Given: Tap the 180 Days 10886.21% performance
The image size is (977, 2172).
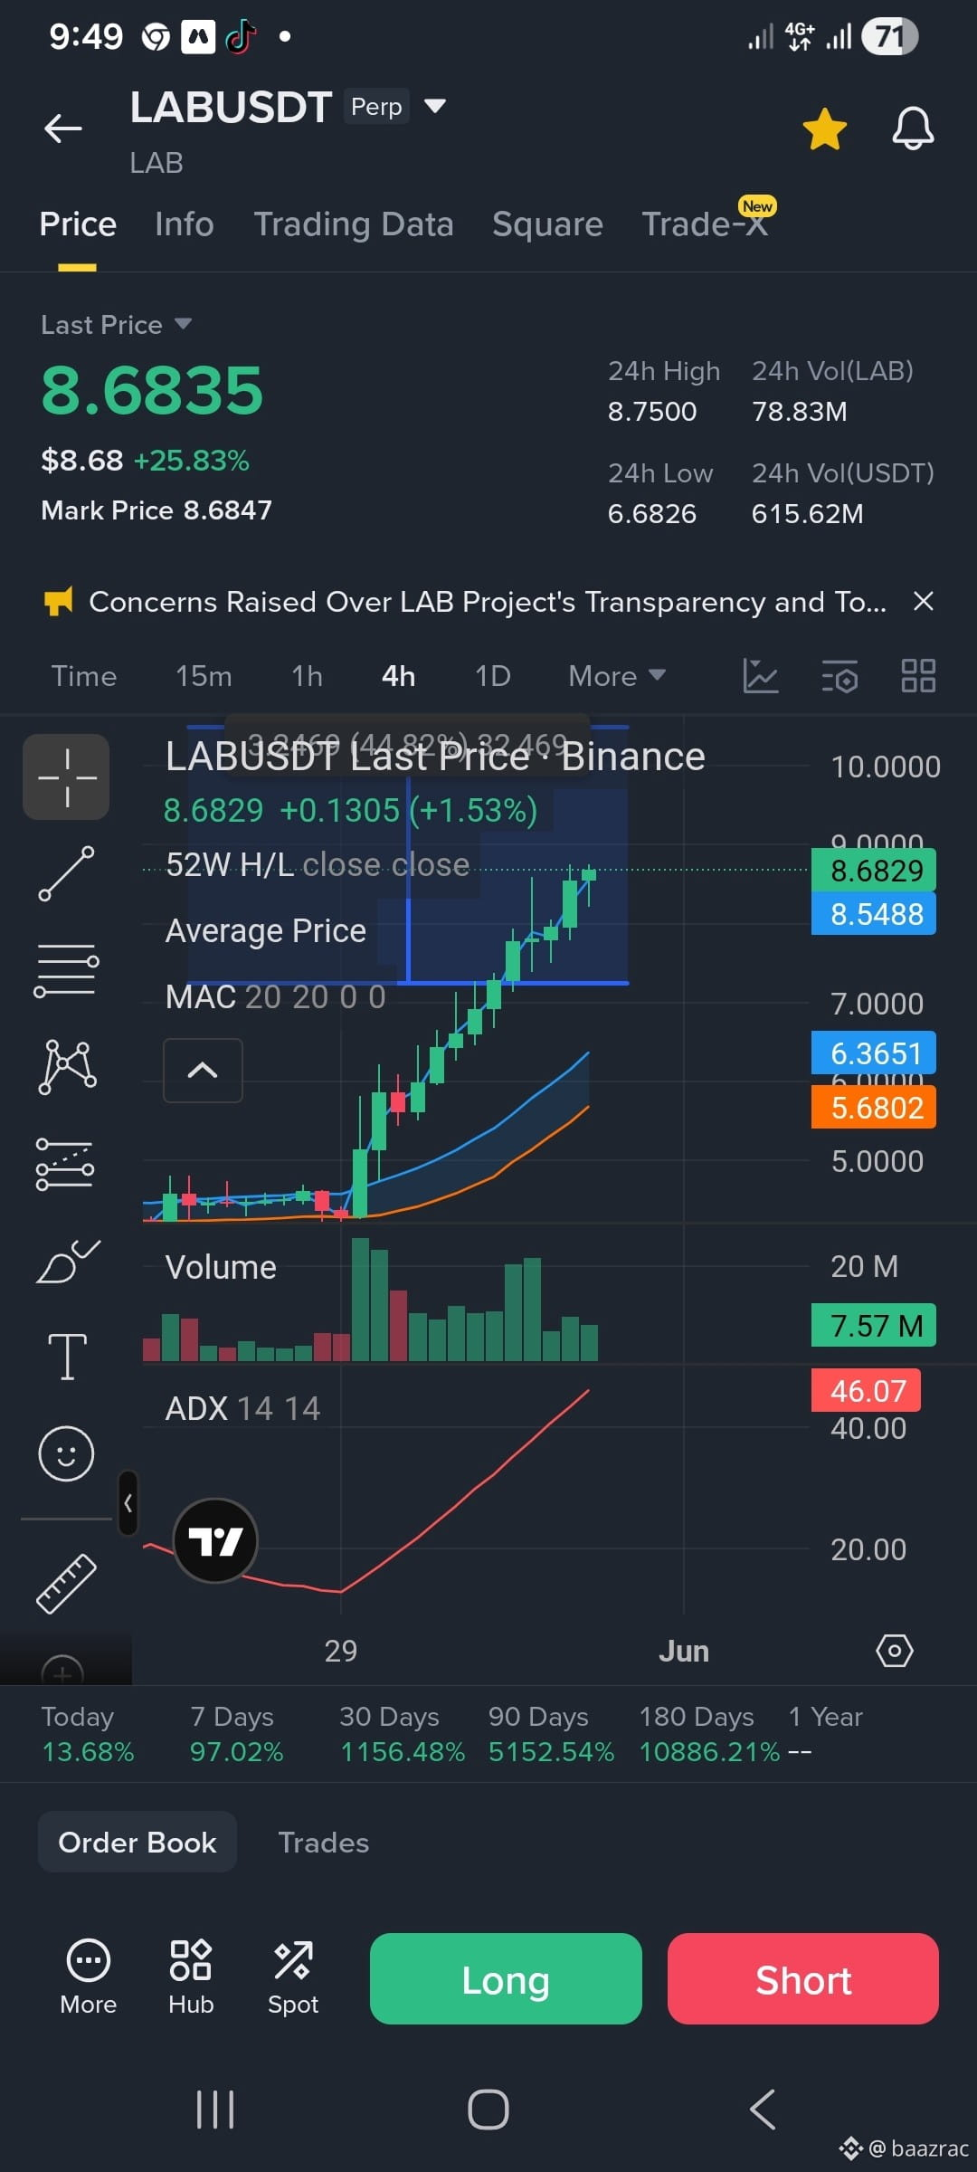Looking at the screenshot, I should pyautogui.click(x=709, y=1733).
